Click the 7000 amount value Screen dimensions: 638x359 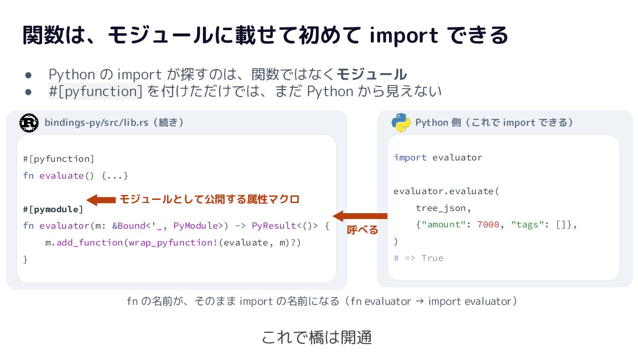click(488, 225)
